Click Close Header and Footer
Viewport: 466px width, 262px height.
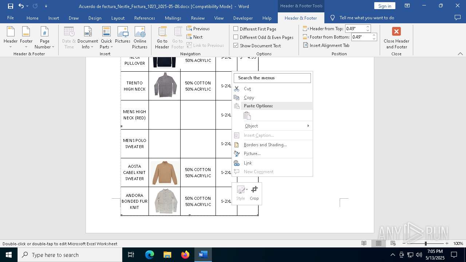tap(396, 37)
